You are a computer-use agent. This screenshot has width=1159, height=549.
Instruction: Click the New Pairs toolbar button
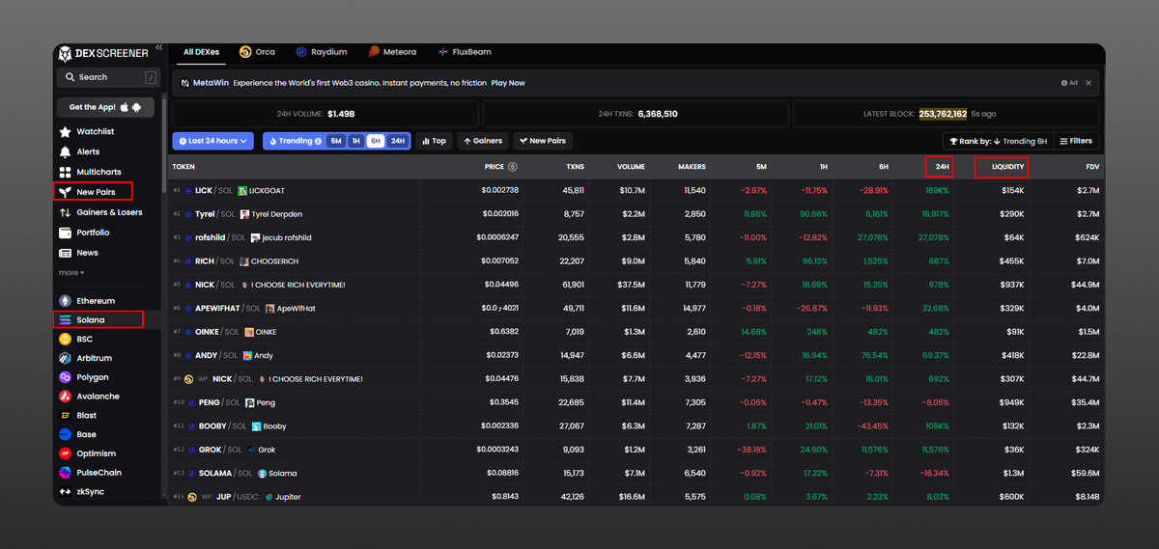543,141
